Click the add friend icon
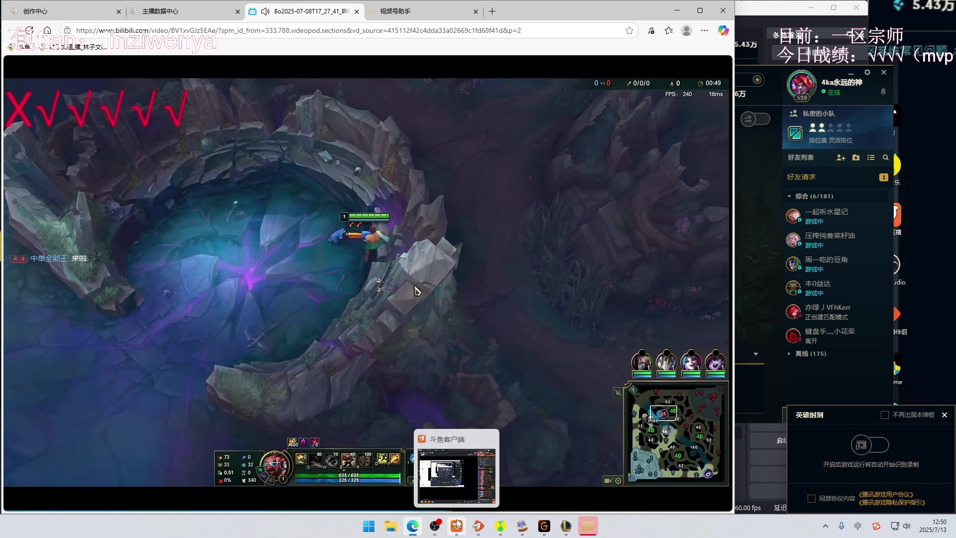The width and height of the screenshot is (956, 538). click(x=841, y=157)
